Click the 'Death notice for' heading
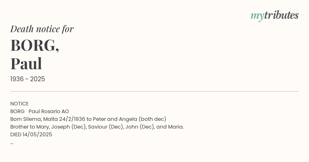Viewport: 309px width, 162px height. tap(42, 29)
